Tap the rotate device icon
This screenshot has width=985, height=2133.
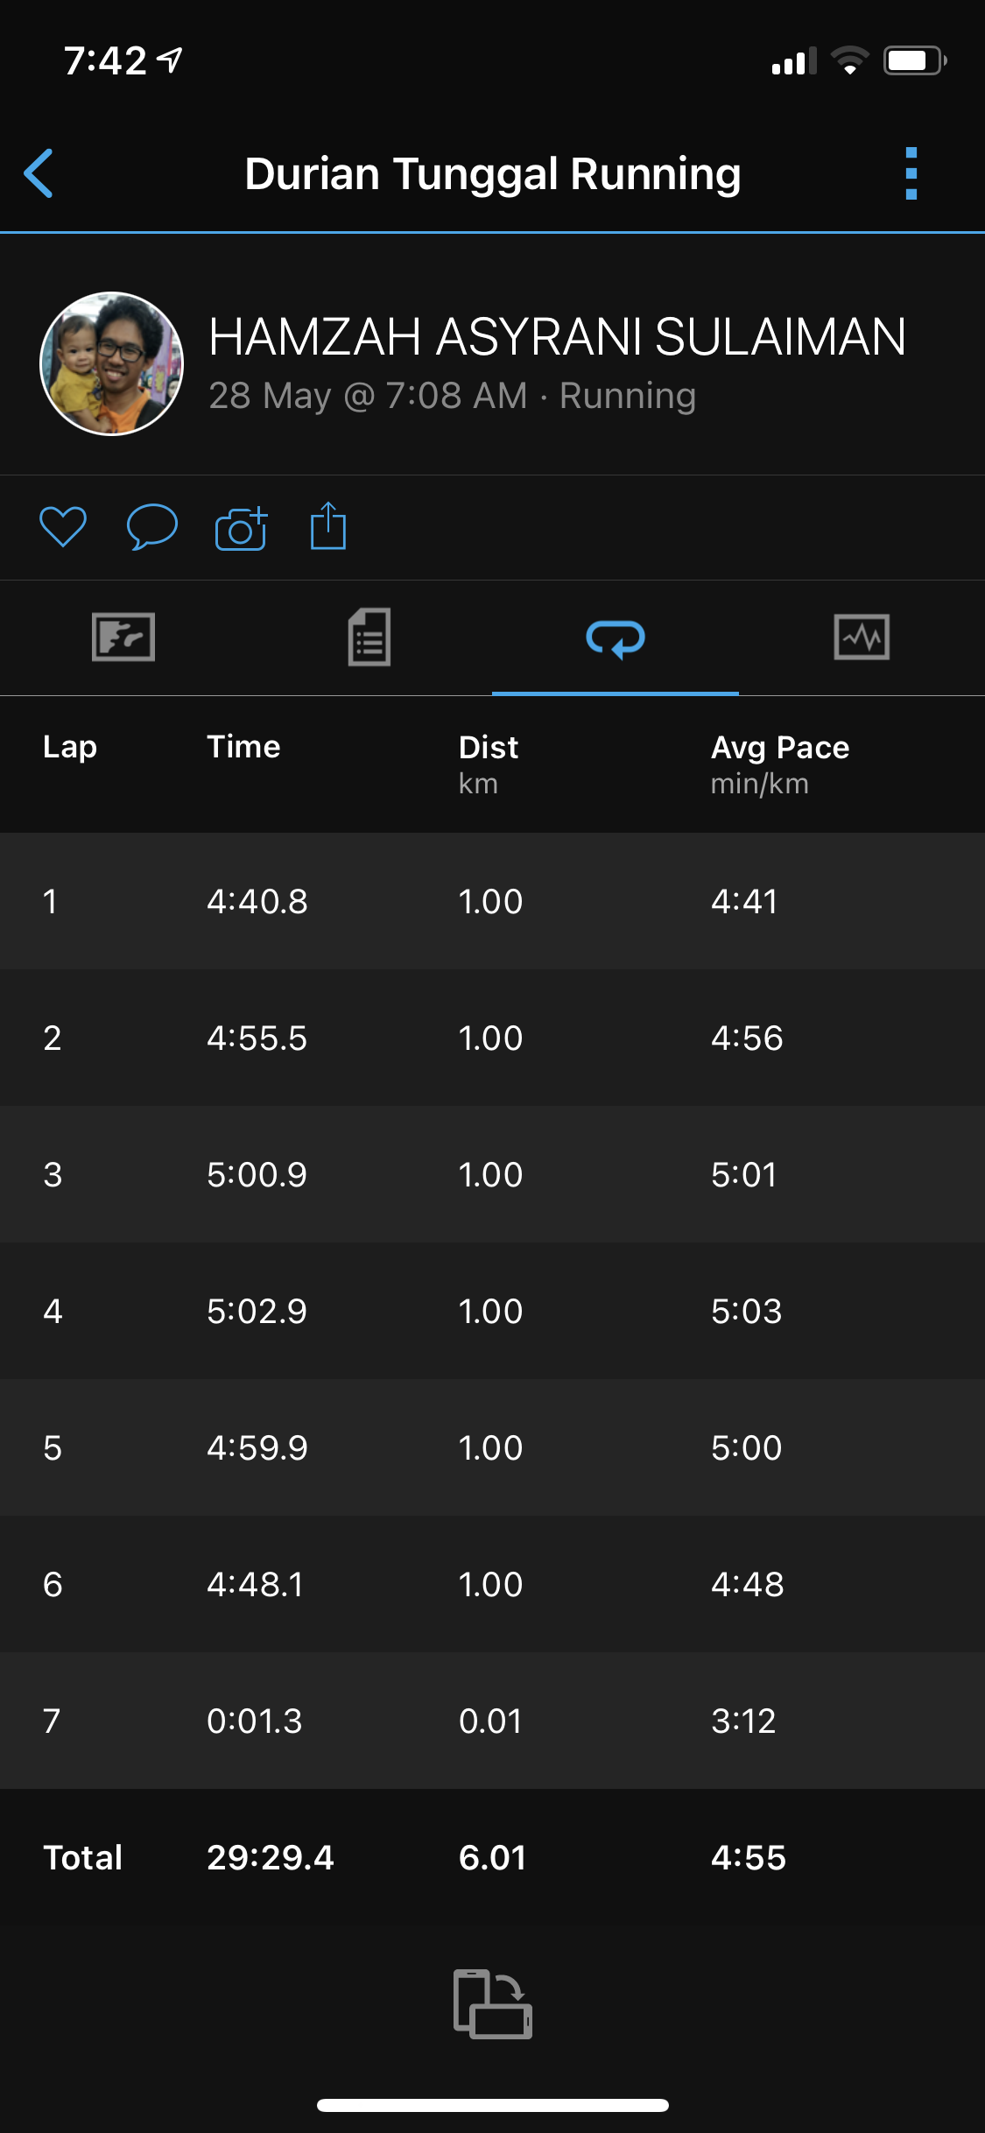tap(492, 2003)
